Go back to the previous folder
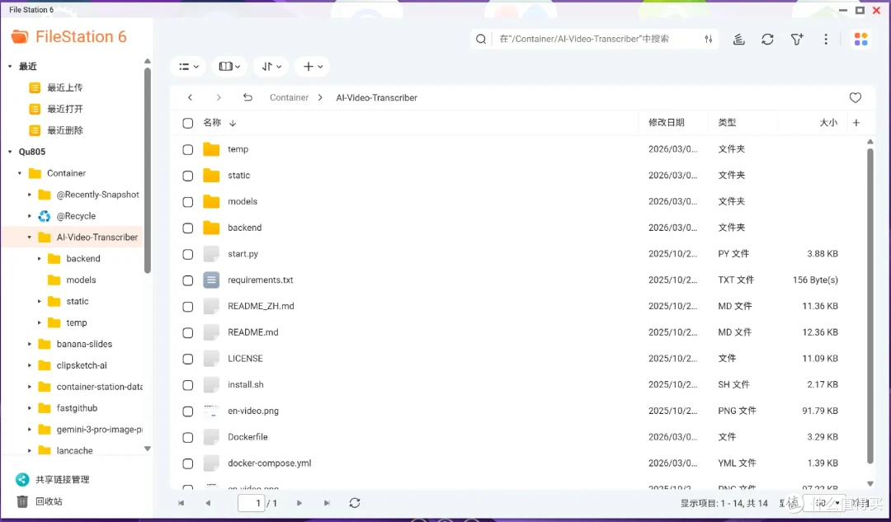Image resolution: width=891 pixels, height=522 pixels. [191, 97]
